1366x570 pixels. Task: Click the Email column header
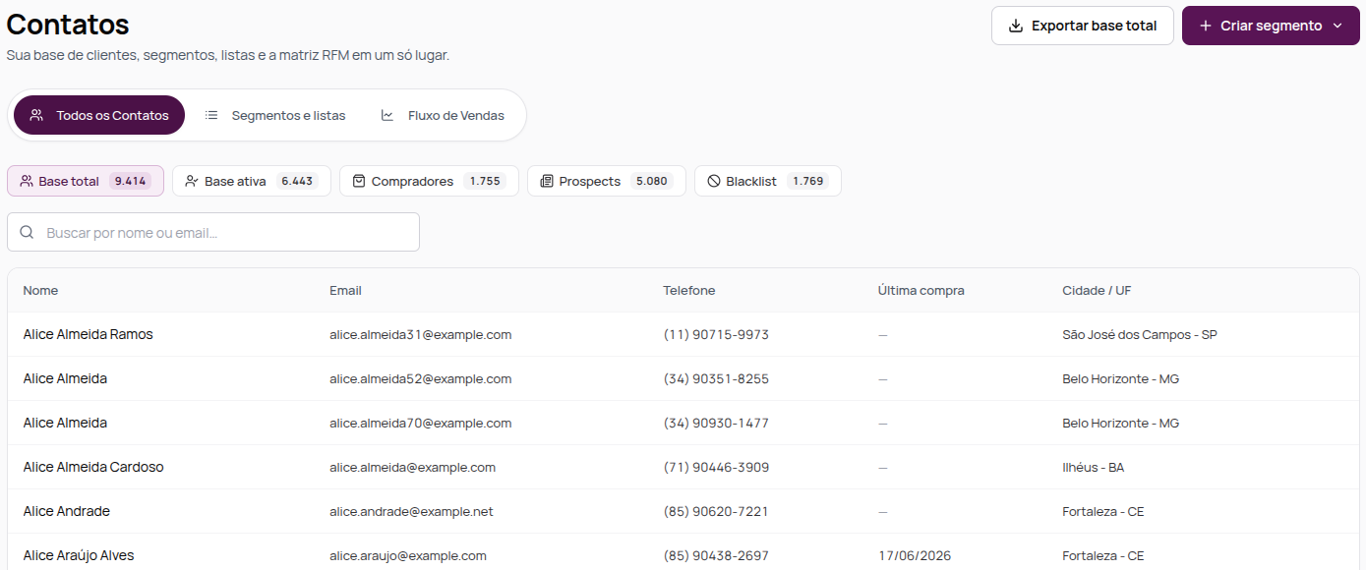(345, 290)
